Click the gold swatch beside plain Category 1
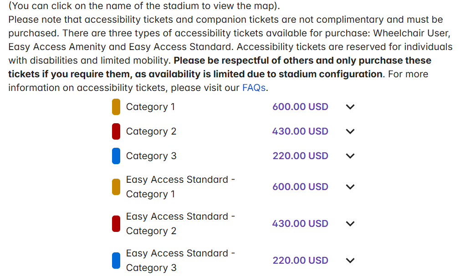Image resolution: width=465 pixels, height=276 pixels. (x=116, y=107)
